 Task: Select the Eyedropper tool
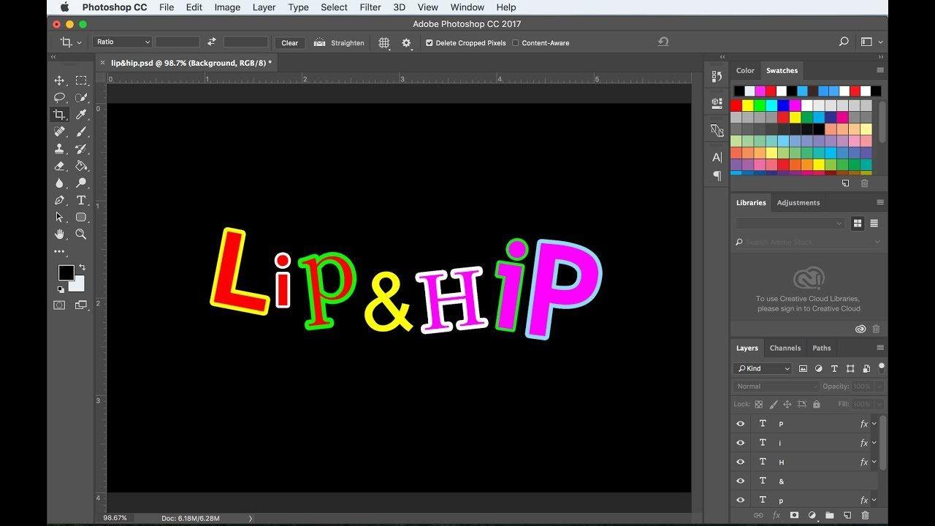[x=81, y=115]
